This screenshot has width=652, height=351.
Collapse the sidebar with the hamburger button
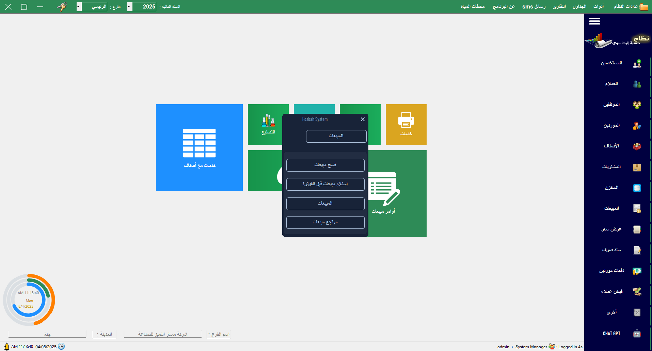coord(594,21)
